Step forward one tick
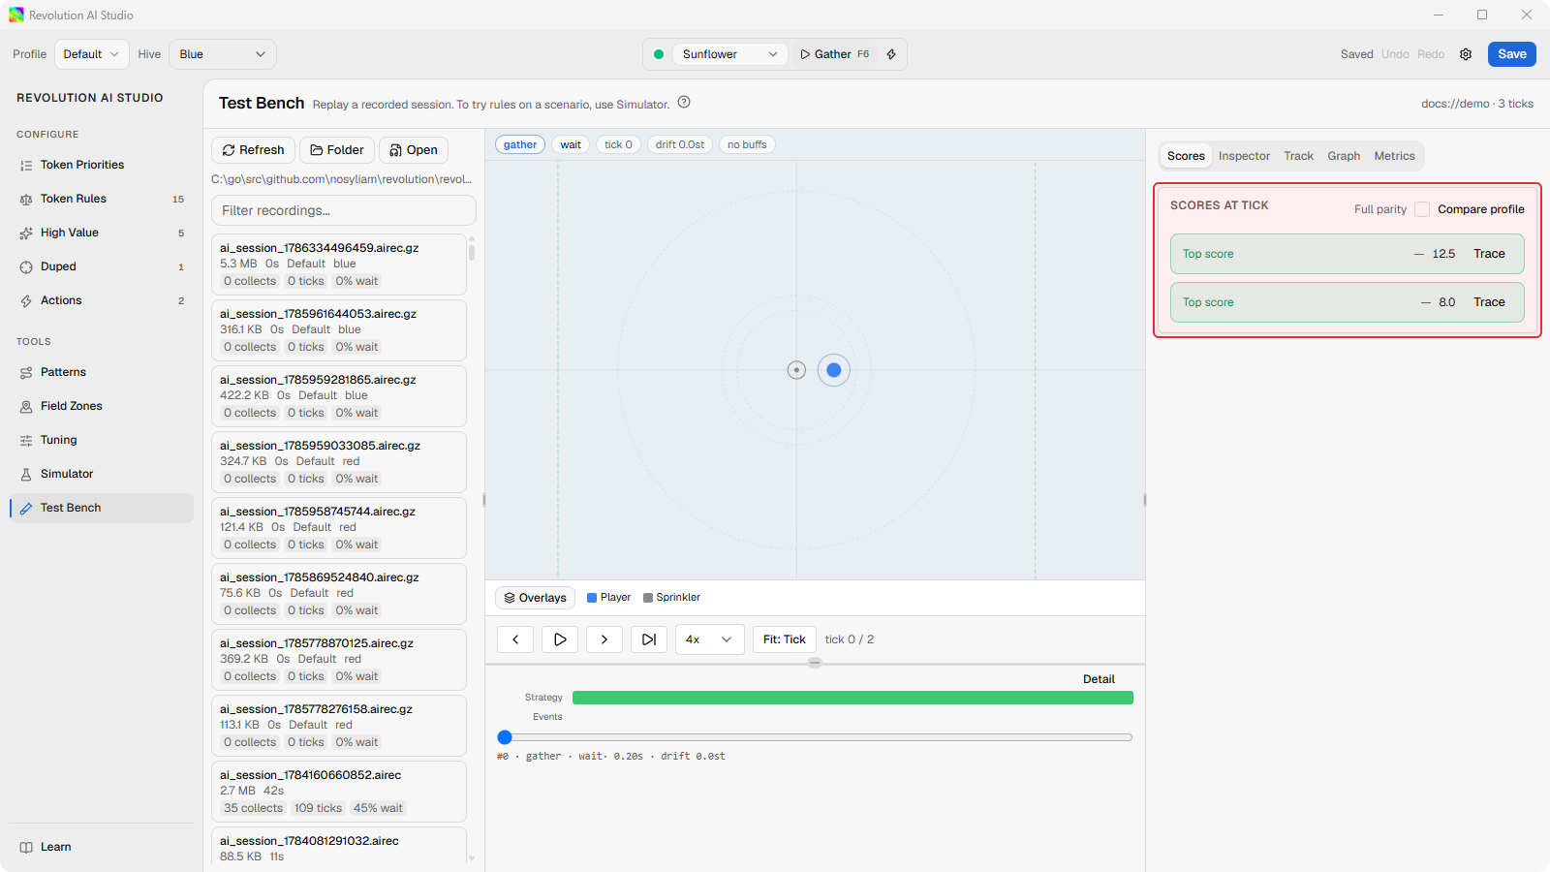Image resolution: width=1550 pixels, height=872 pixels. [x=604, y=639]
